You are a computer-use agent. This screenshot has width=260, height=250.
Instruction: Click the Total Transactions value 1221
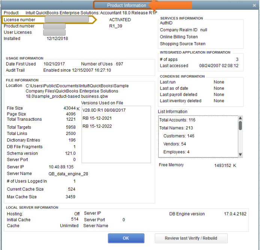71,119
